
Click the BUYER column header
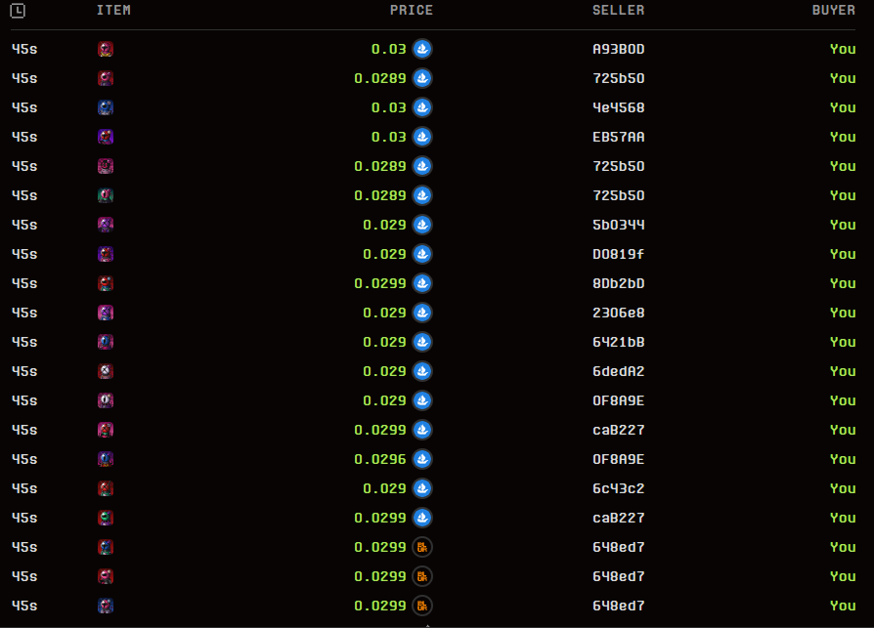[833, 10]
